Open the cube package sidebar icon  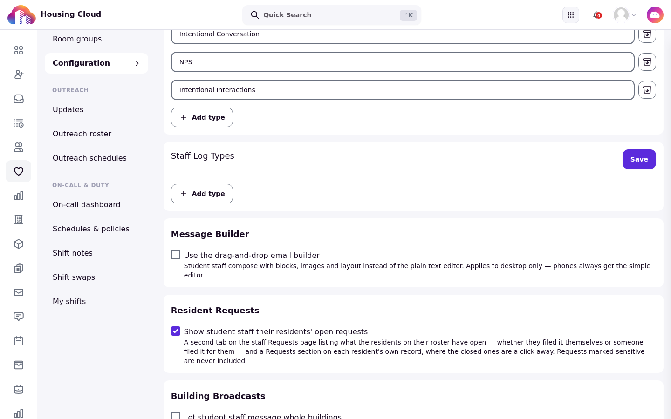click(x=19, y=244)
